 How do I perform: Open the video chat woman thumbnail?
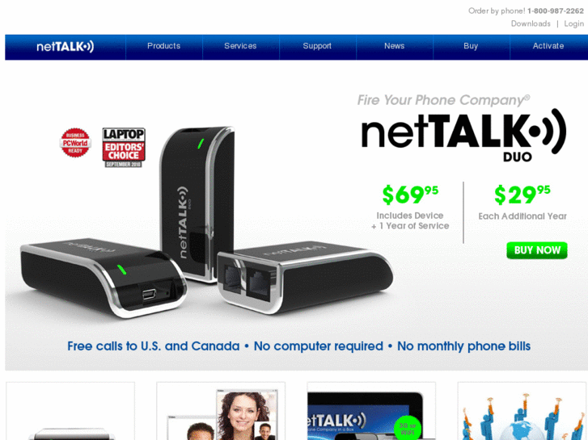tap(221, 411)
